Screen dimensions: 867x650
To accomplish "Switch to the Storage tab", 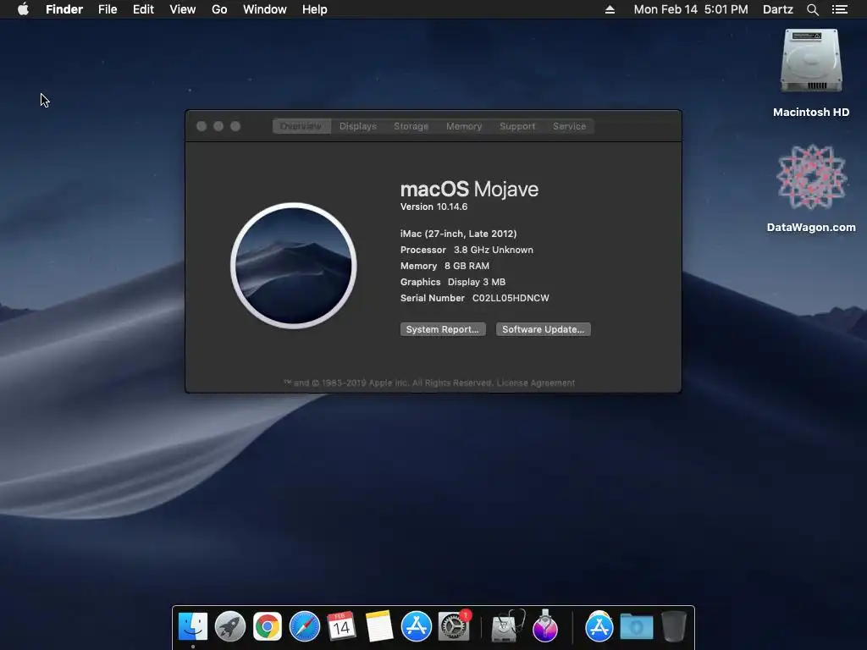I will (x=411, y=126).
